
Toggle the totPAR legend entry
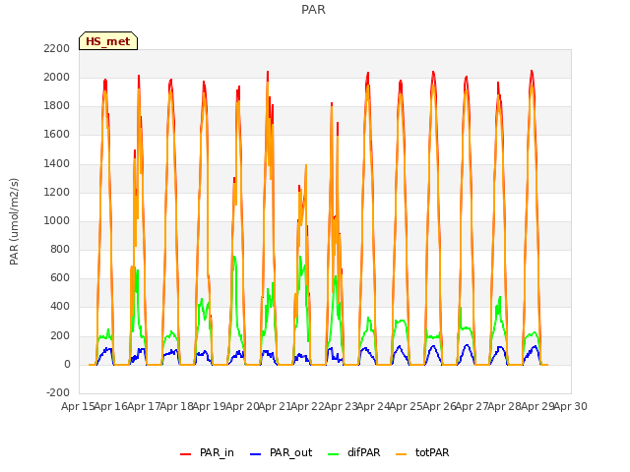(x=422, y=452)
